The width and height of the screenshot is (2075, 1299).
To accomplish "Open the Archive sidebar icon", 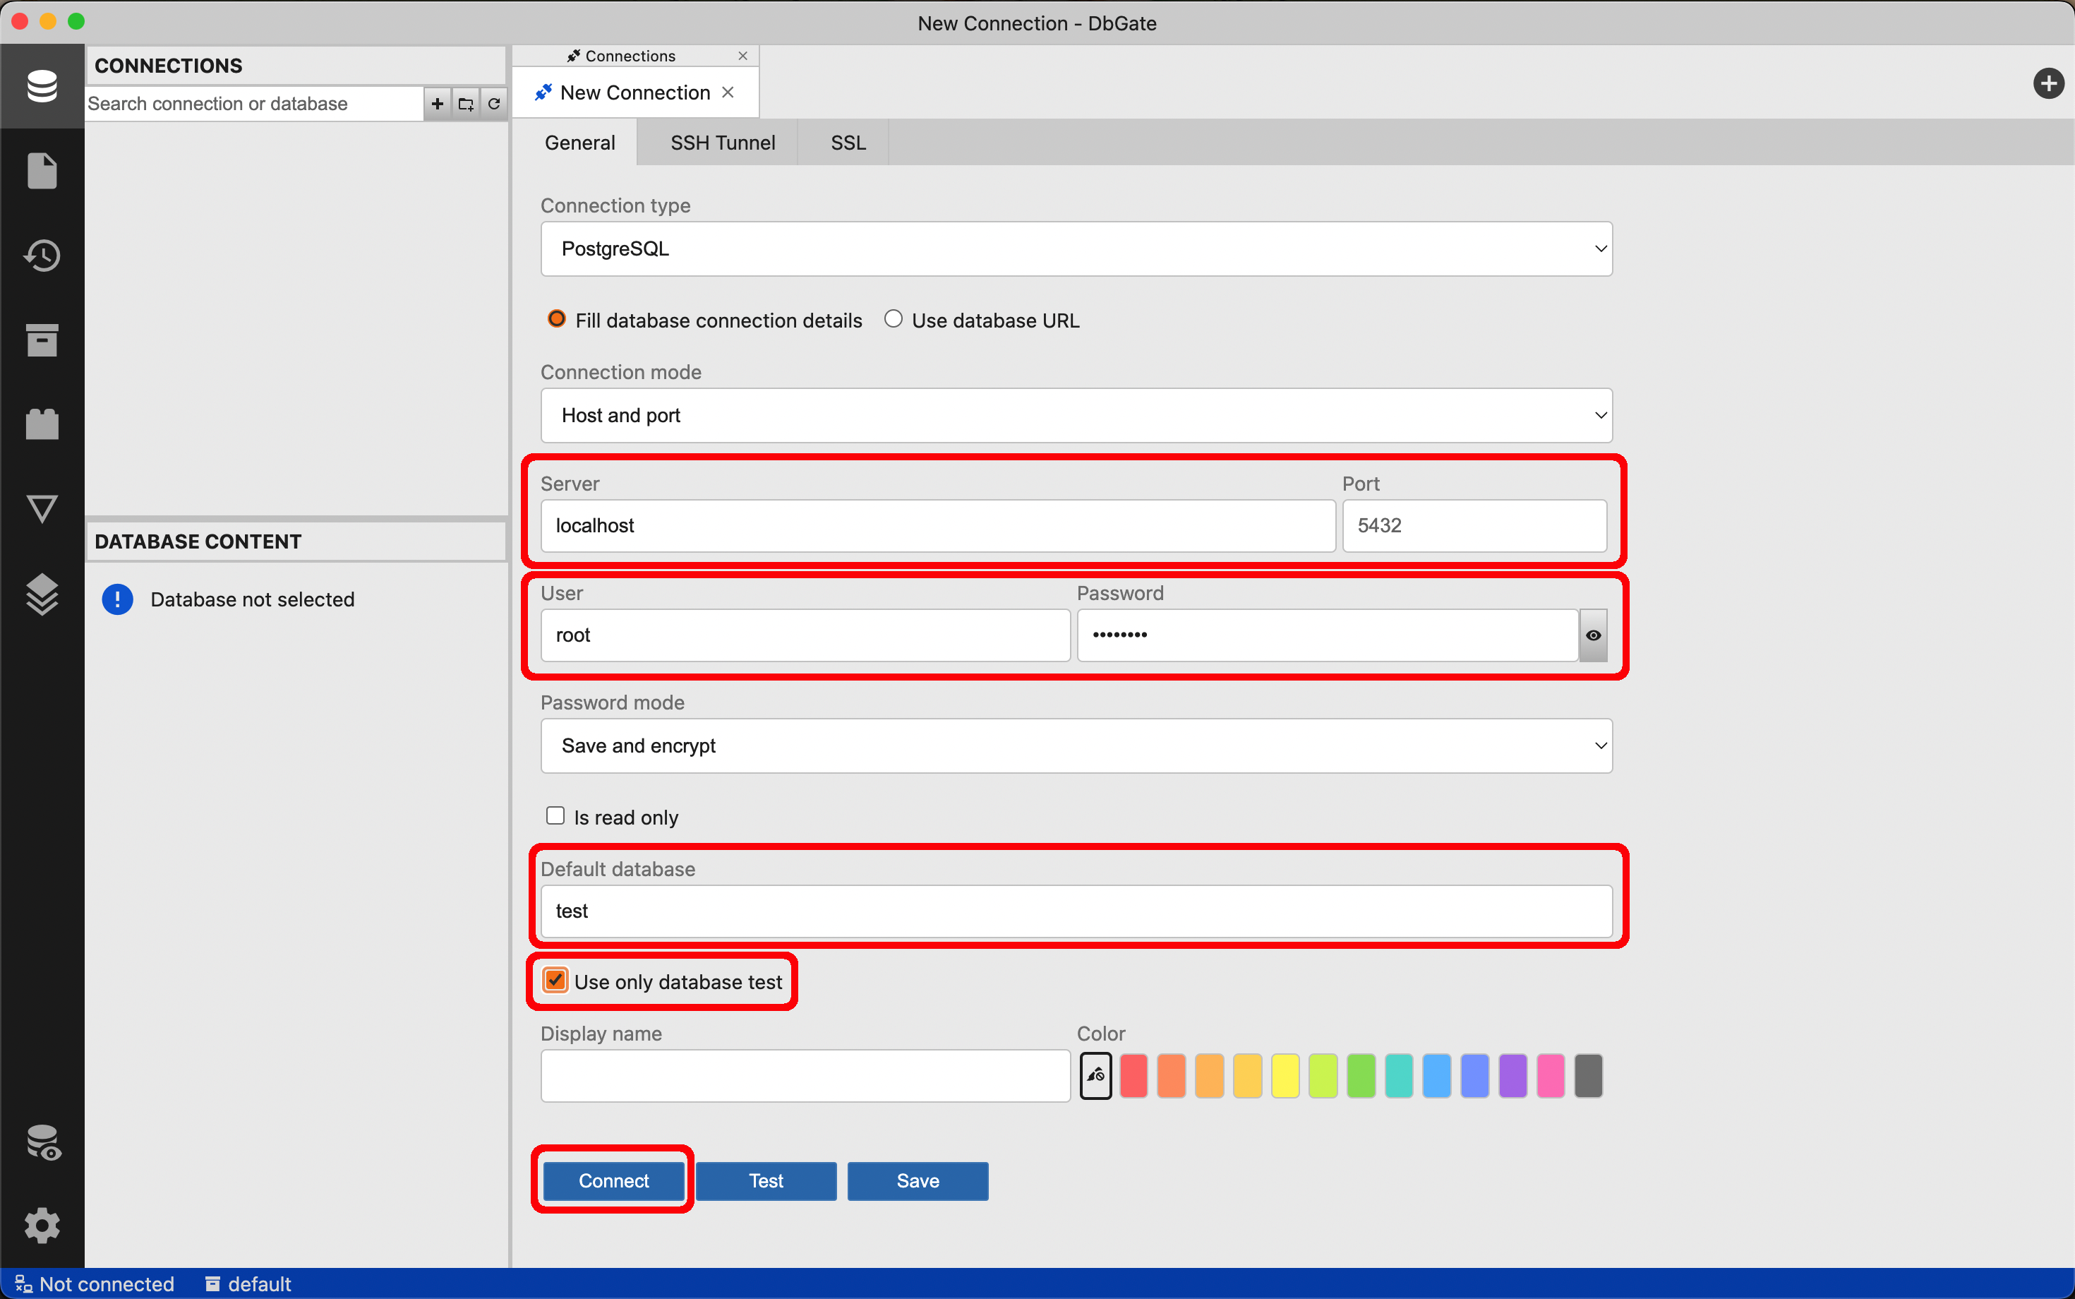I will pyautogui.click(x=42, y=340).
